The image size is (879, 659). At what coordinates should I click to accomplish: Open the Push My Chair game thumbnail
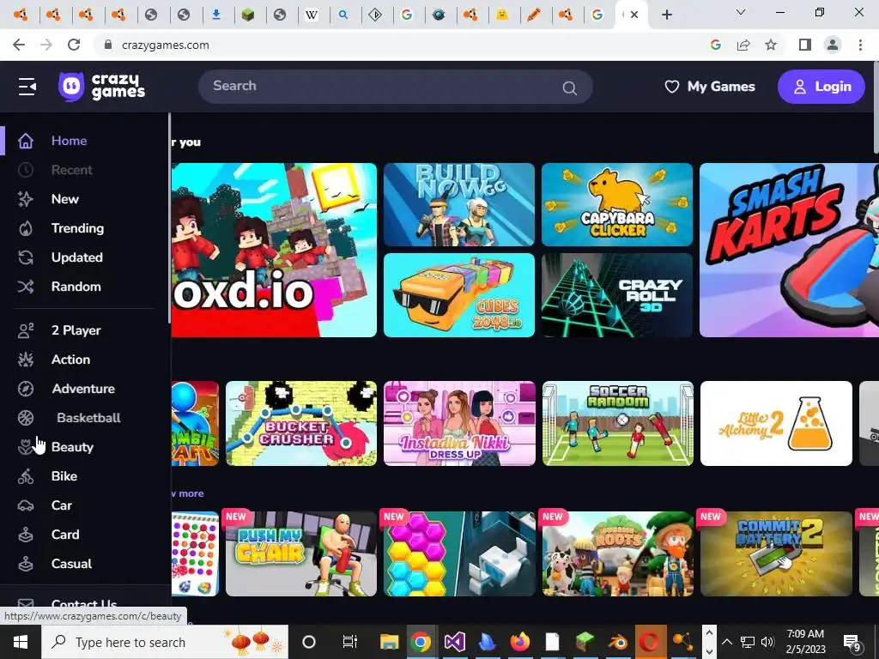[301, 553]
